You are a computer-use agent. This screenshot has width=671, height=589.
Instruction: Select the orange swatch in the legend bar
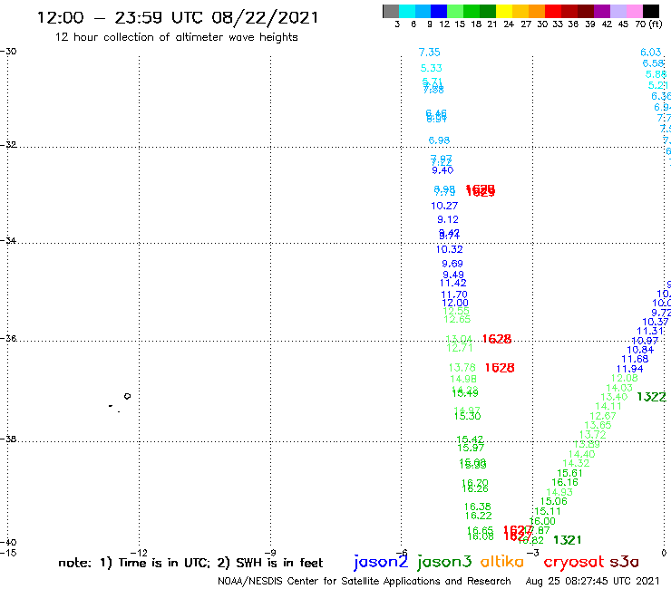tap(537, 11)
